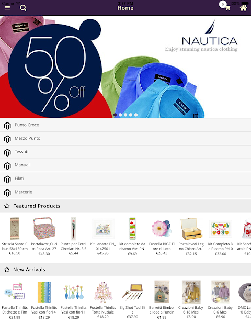The height and width of the screenshot is (335, 251).
Task: Open the Filati category row
Action: click(x=125, y=179)
